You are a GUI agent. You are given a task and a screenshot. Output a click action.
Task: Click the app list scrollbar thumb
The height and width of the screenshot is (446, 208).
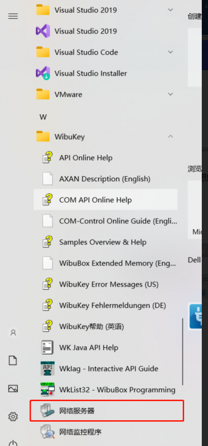tap(183, 351)
